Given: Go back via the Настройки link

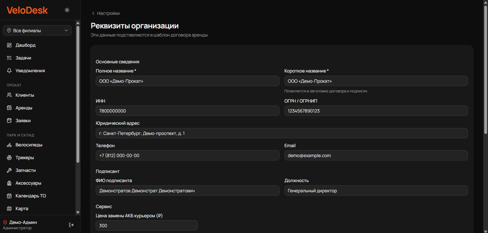Looking at the screenshot, I should 108,13.
